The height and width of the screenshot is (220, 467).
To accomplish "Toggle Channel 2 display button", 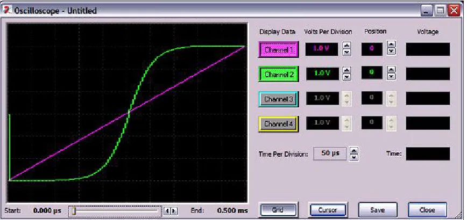I will (279, 74).
